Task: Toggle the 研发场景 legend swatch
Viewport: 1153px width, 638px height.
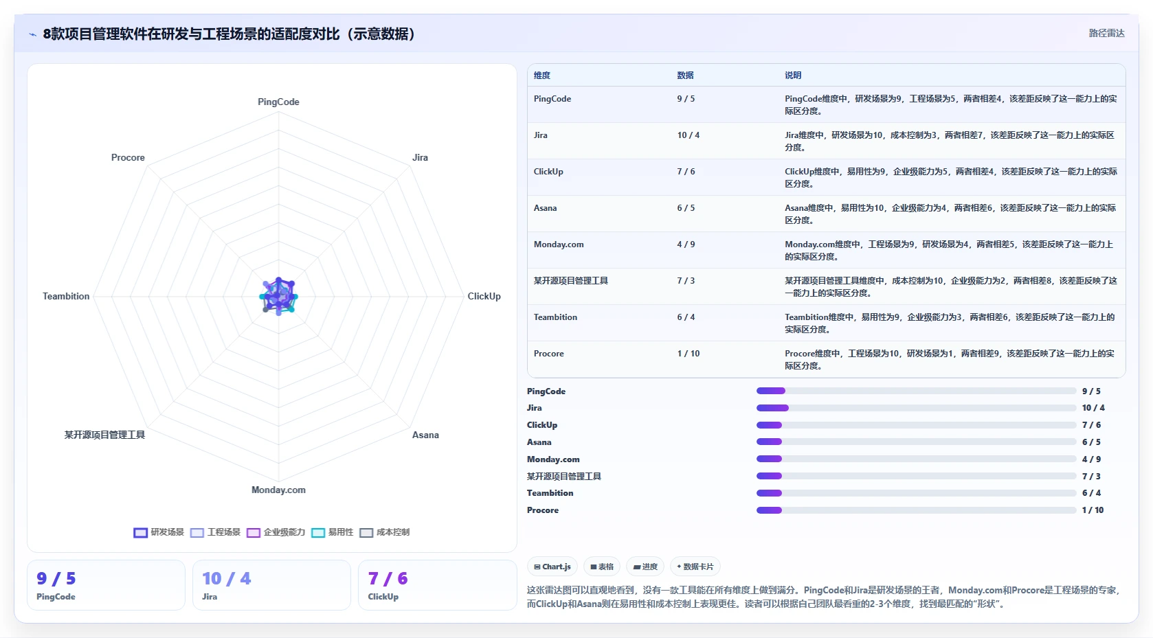Action: [x=140, y=533]
